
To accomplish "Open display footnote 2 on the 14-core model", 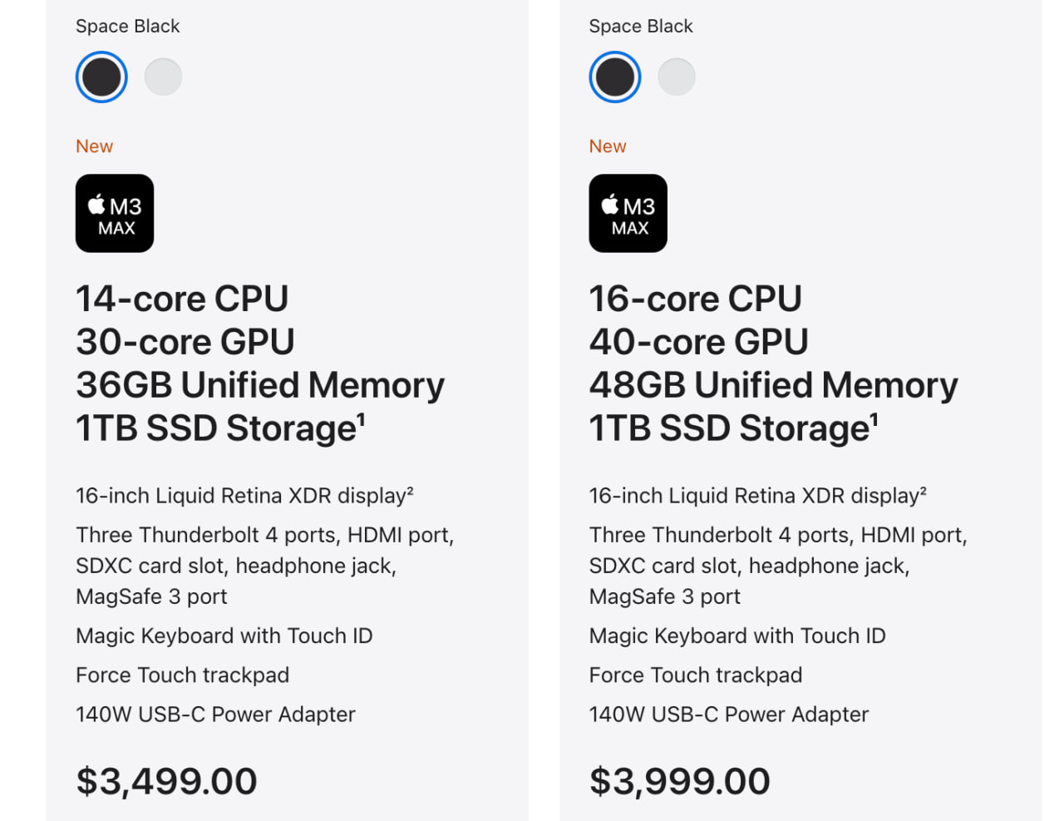I will point(411,490).
